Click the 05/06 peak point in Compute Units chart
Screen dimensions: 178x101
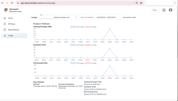click(x=109, y=49)
